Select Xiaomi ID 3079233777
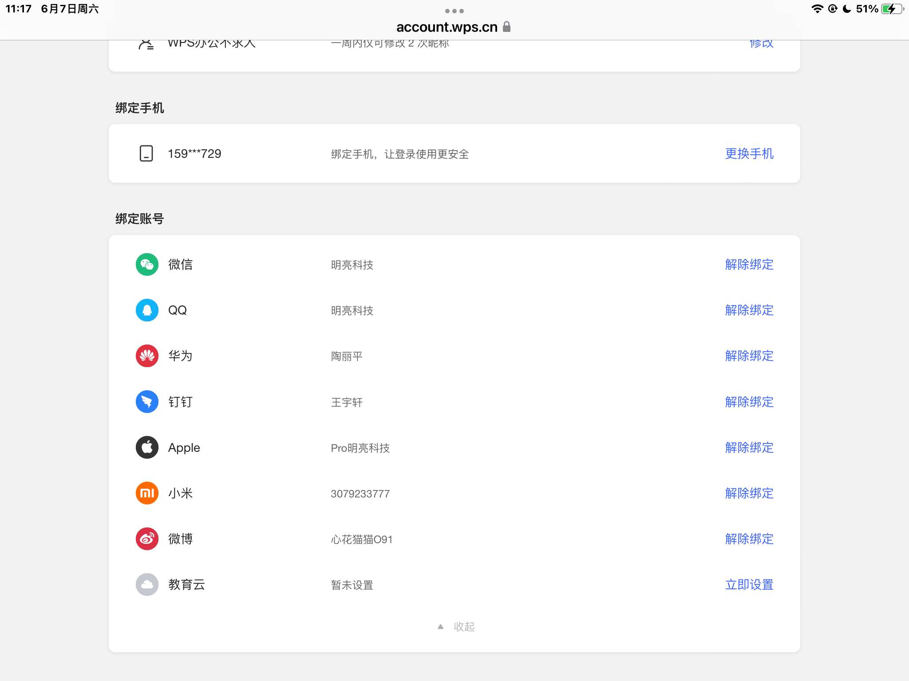This screenshot has width=909, height=681. coord(360,493)
